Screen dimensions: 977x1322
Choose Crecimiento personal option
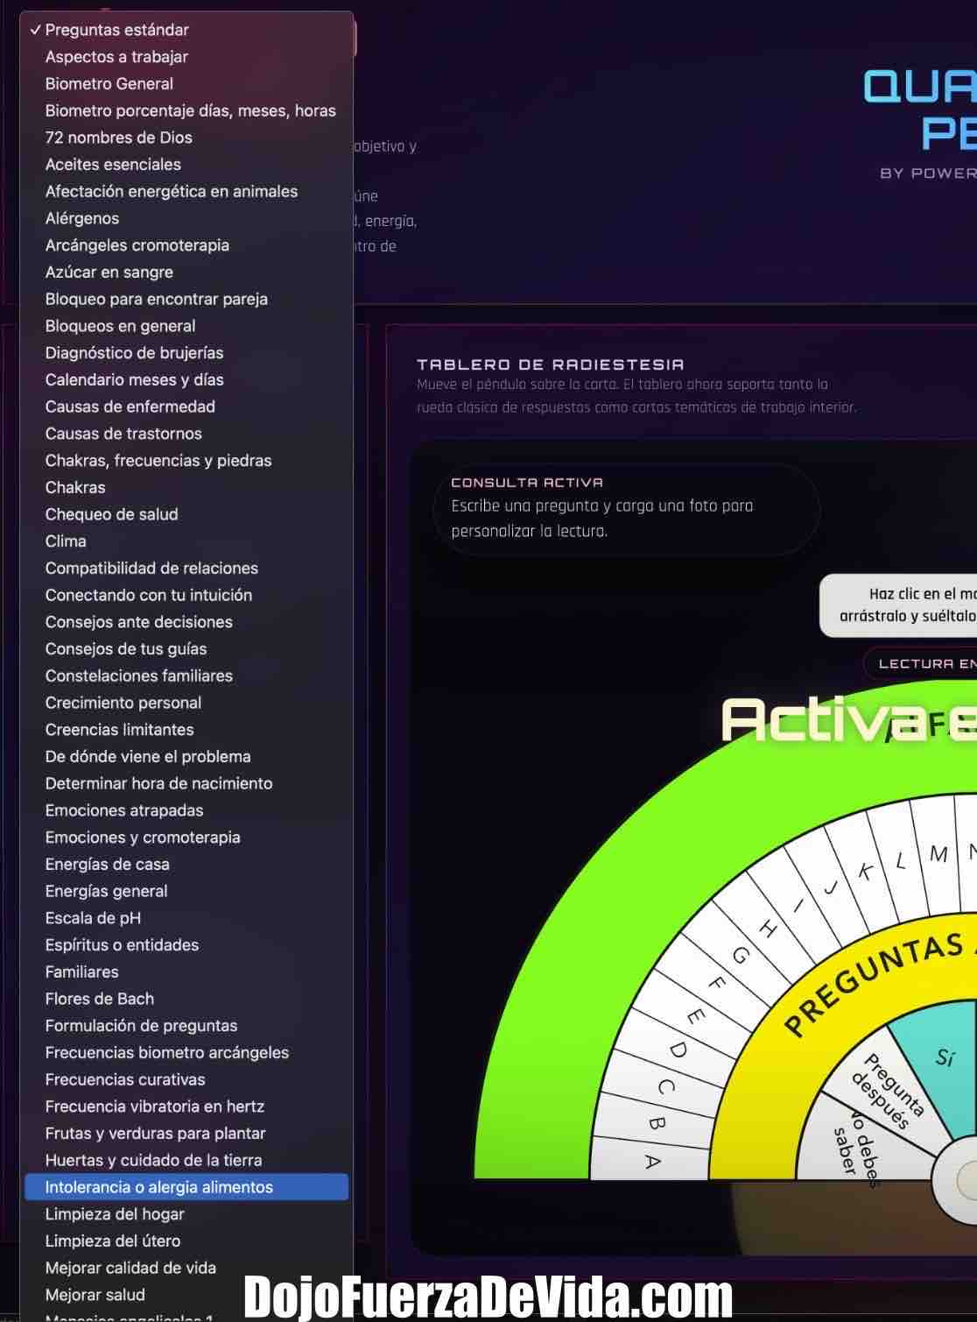point(186,703)
